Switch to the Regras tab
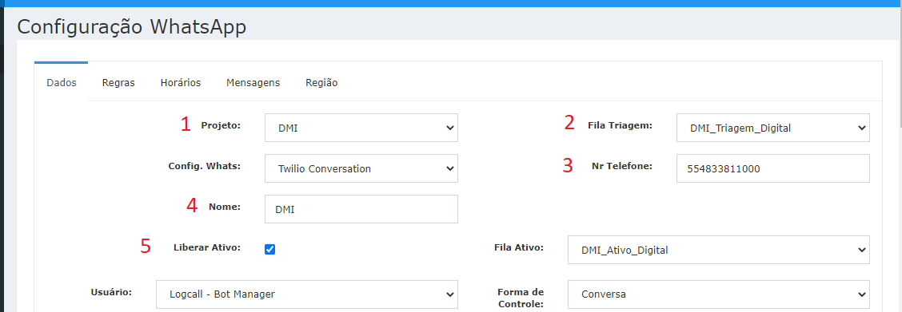The width and height of the screenshot is (902, 312). coord(118,83)
